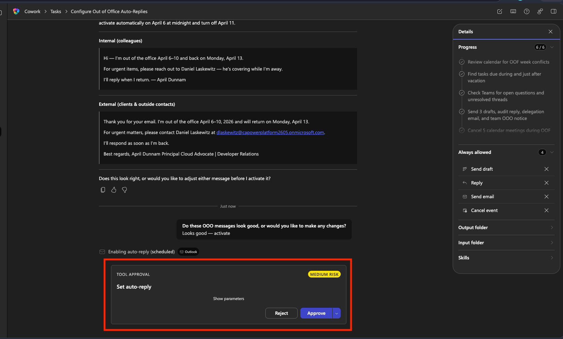Go to Tasks in breadcrumb
The image size is (563, 339).
56,11
